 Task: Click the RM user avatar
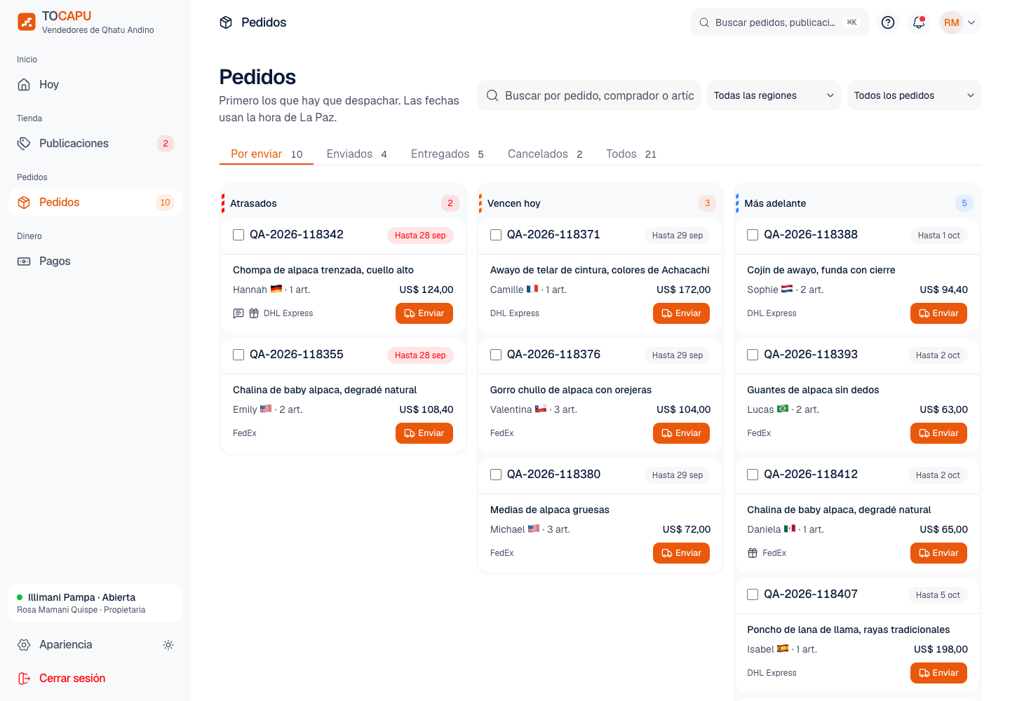(x=951, y=22)
